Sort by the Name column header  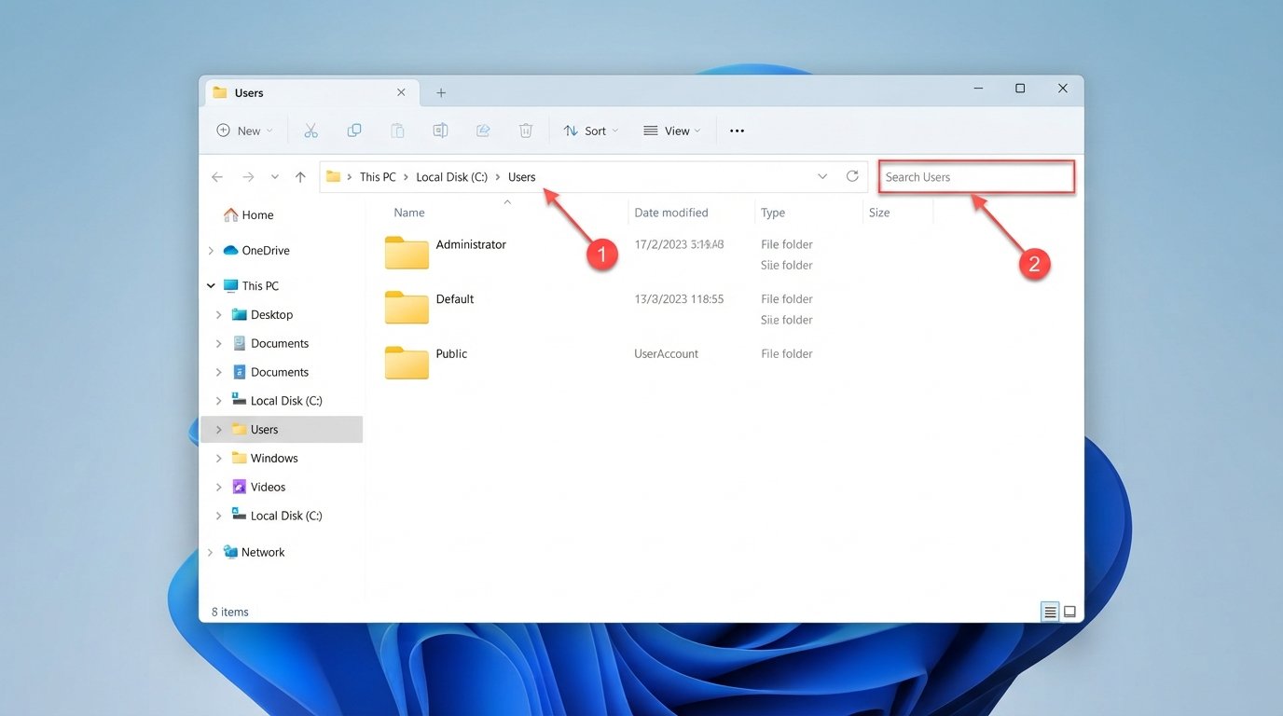tap(409, 213)
